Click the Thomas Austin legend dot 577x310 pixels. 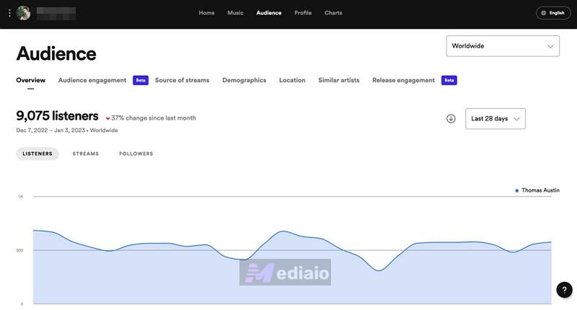pyautogui.click(x=517, y=190)
